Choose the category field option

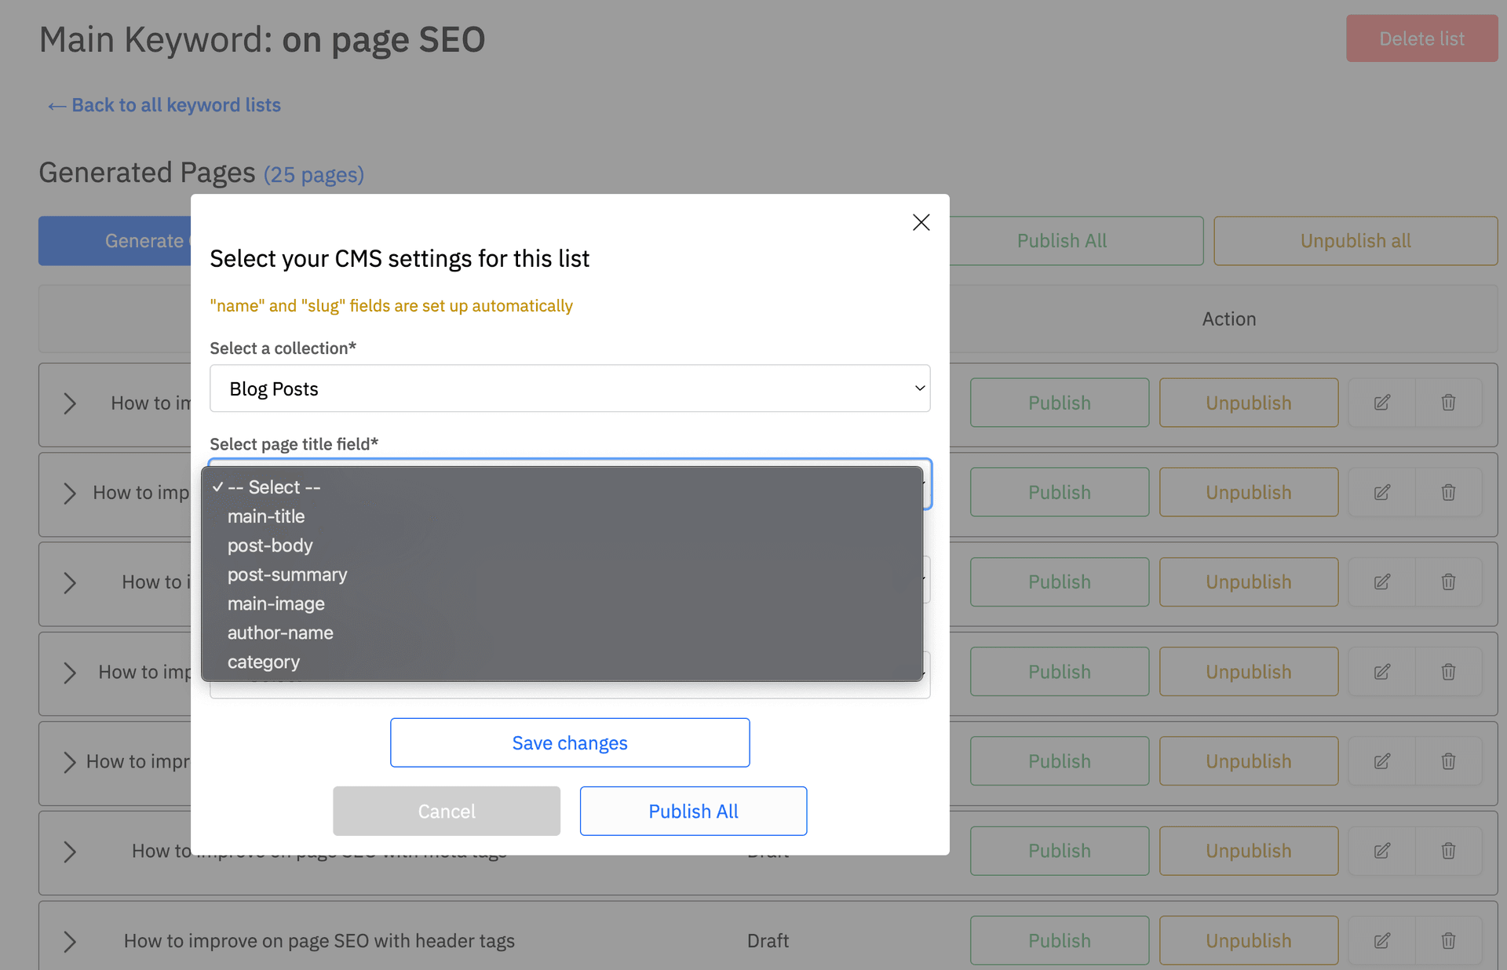coord(264,662)
